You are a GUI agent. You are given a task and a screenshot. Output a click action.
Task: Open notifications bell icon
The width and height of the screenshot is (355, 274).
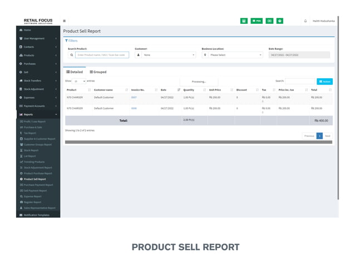pos(305,21)
